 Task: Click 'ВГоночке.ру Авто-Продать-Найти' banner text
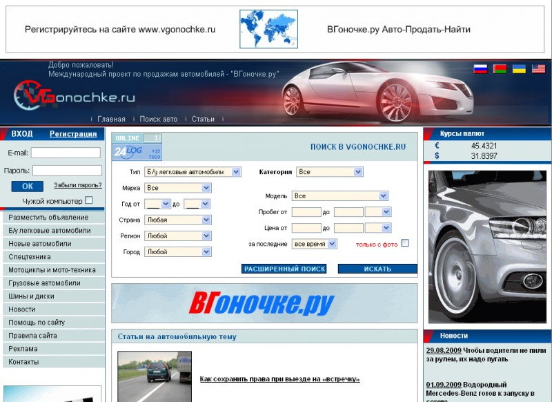(399, 29)
